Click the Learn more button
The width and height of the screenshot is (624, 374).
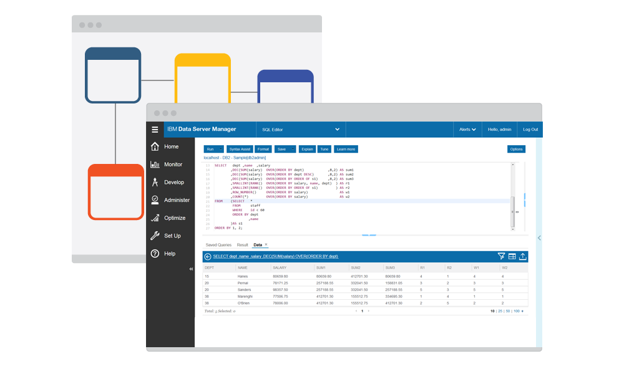[x=346, y=149]
